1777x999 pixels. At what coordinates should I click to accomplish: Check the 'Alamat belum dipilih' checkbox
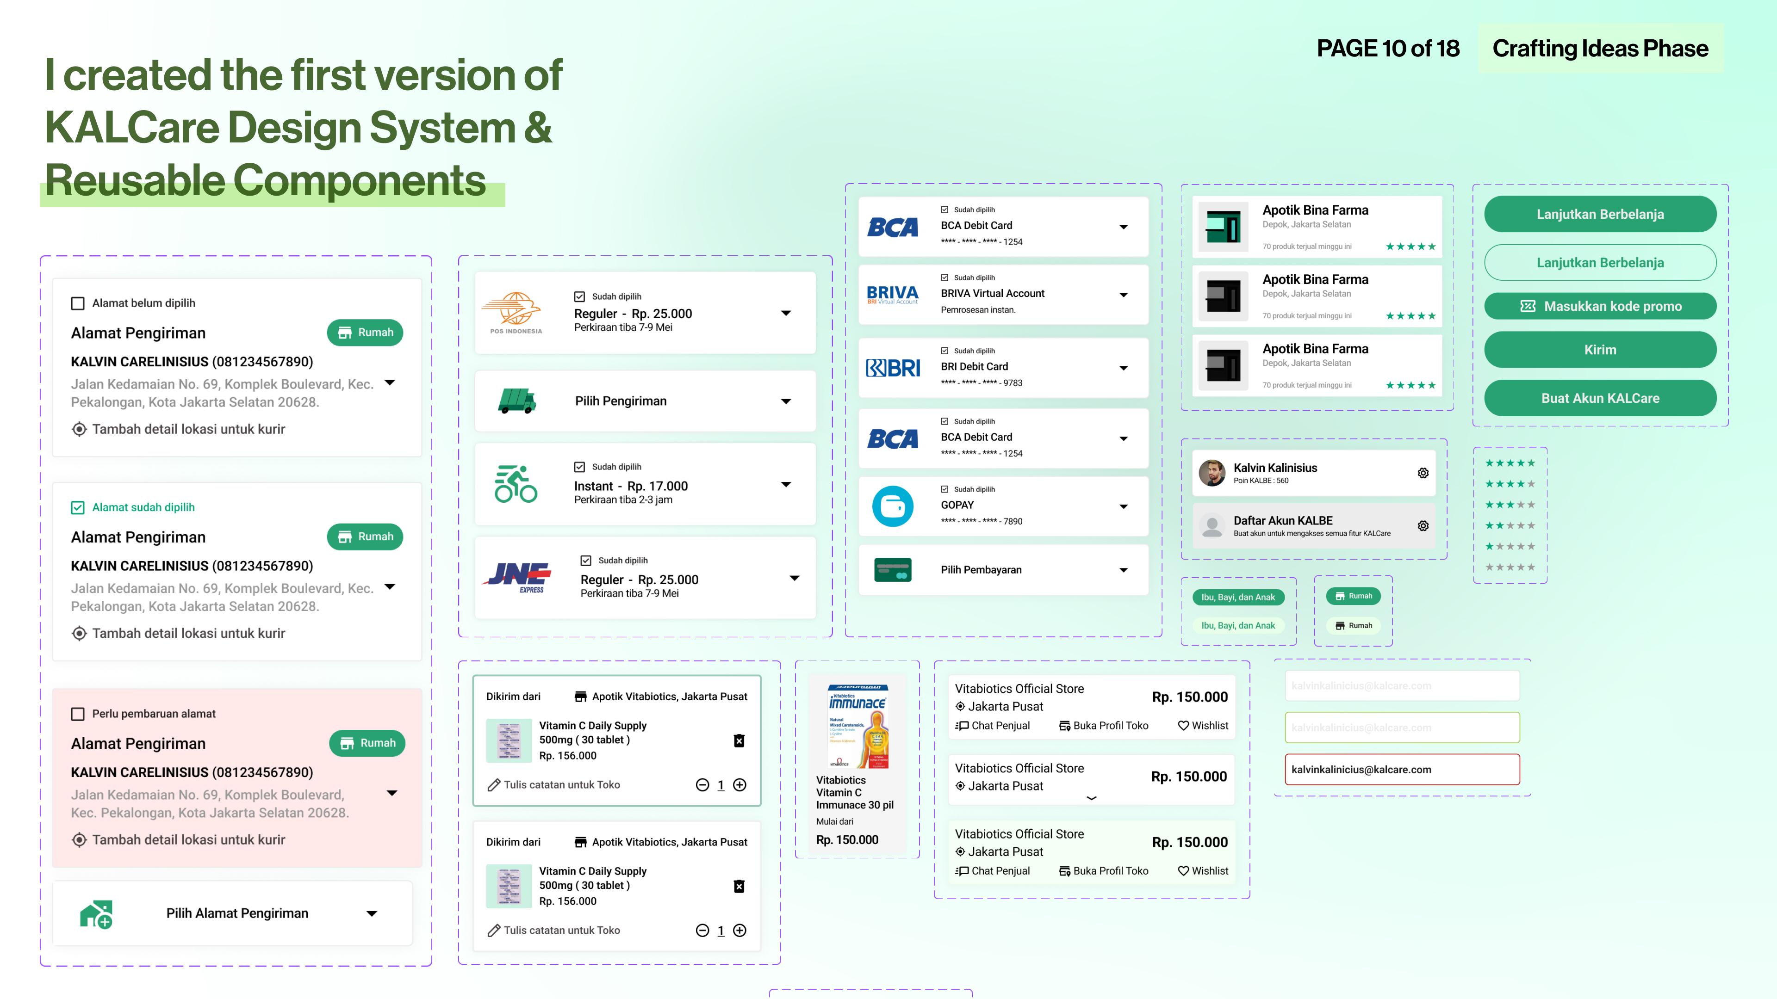pyautogui.click(x=78, y=303)
